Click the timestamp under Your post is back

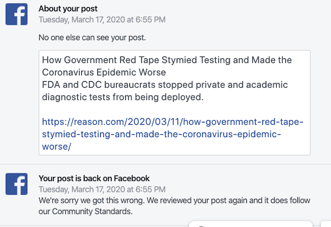[102, 188]
